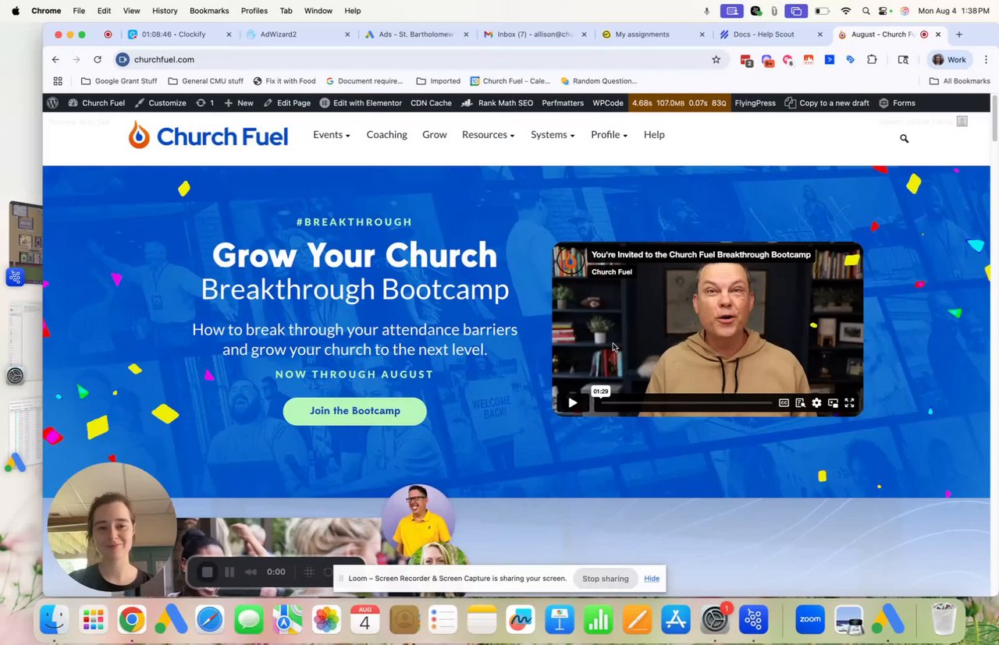The width and height of the screenshot is (999, 645).
Task: Pause the Loom recording
Action: [x=229, y=572]
